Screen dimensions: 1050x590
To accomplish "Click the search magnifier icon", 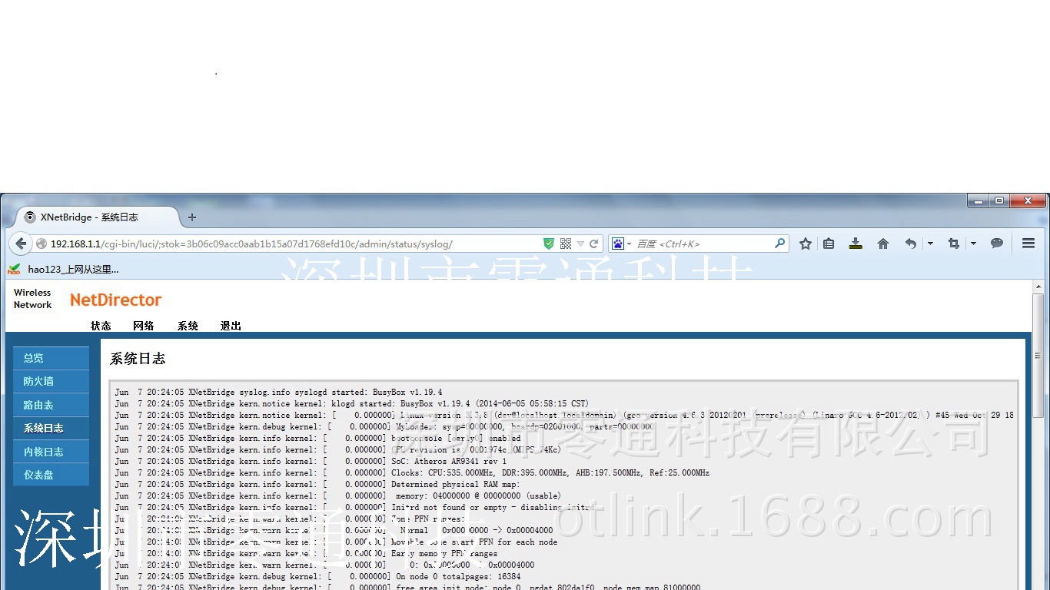I will pos(780,244).
